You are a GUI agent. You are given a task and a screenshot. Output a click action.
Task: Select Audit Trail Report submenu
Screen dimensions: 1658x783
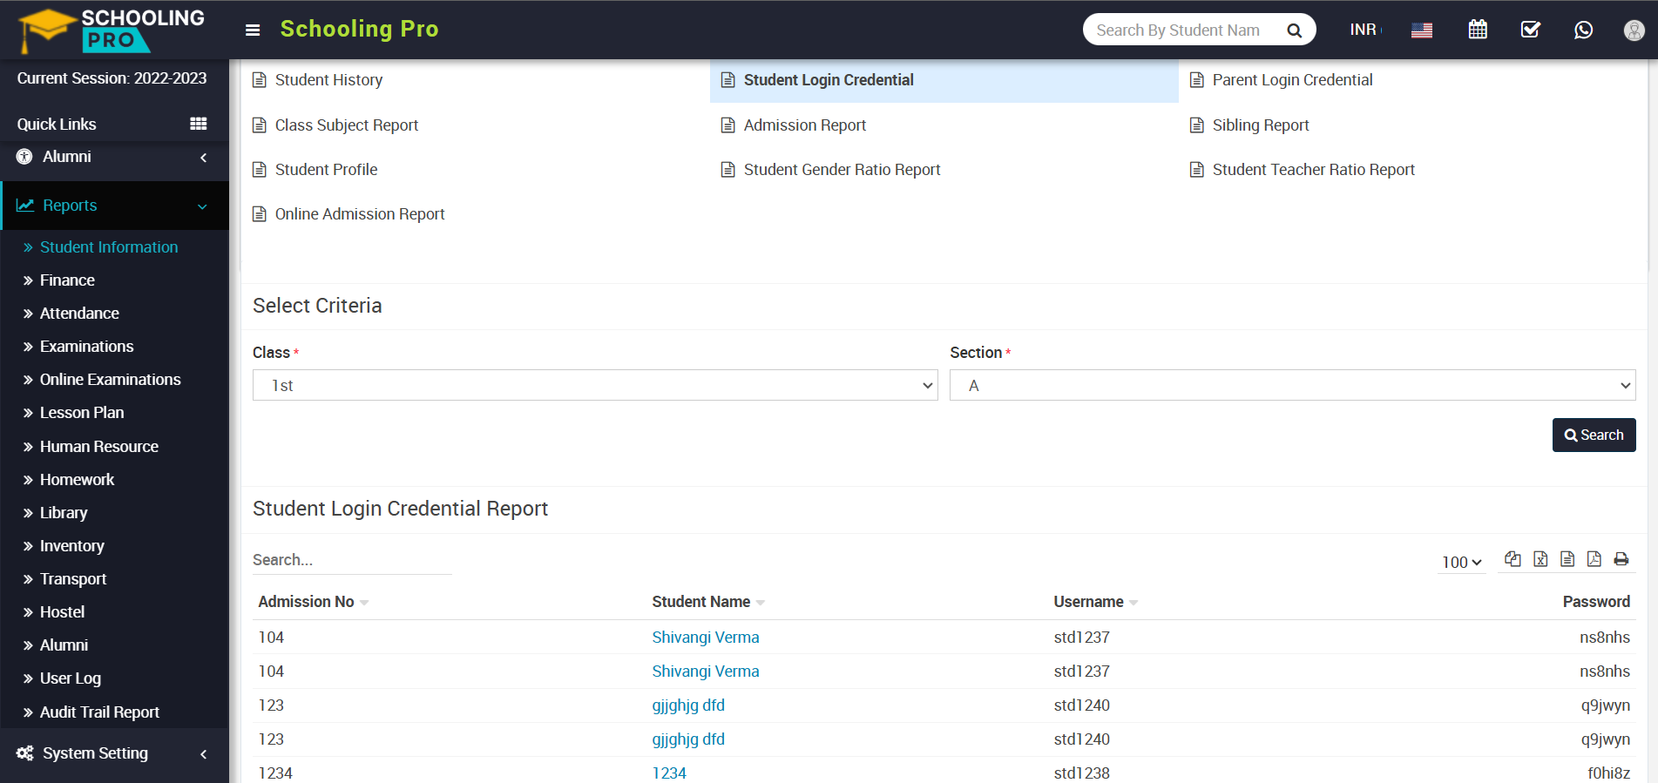[x=99, y=712]
